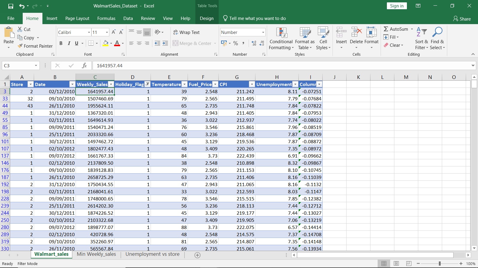This screenshot has height=268, width=478.
Task: Toggle Align Left
Action: 131,43
